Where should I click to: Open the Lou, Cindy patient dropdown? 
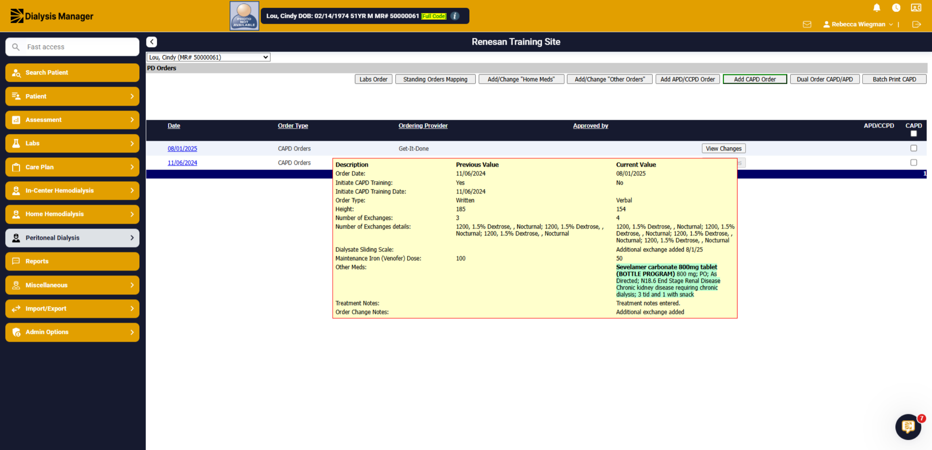[208, 57]
